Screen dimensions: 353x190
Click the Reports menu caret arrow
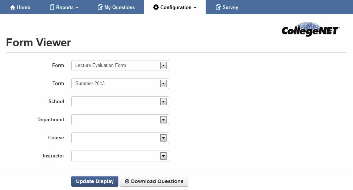coord(77,8)
